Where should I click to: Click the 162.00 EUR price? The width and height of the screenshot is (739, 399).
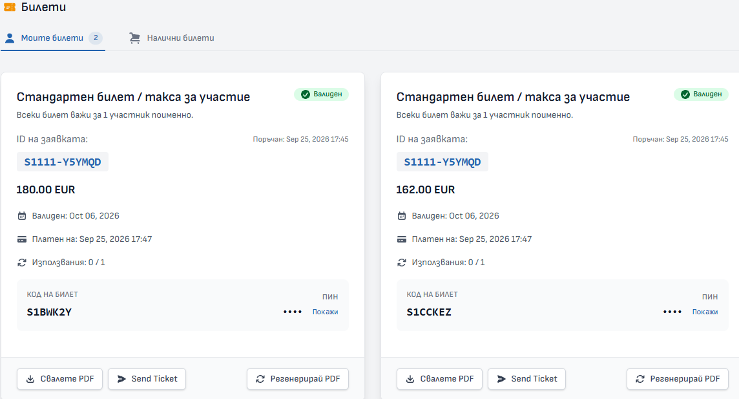[426, 189]
